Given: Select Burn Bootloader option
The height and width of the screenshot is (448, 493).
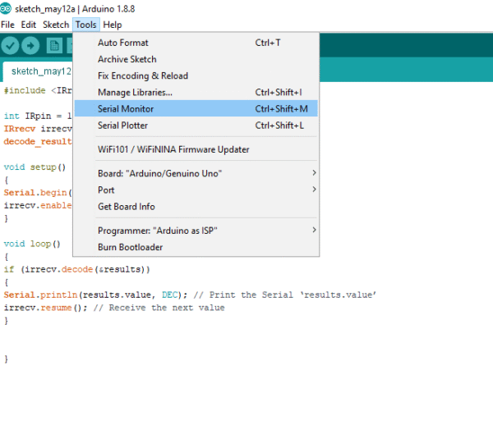Looking at the screenshot, I should [x=131, y=247].
